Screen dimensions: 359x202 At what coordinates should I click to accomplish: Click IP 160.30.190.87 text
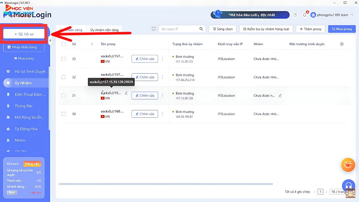[184, 117]
